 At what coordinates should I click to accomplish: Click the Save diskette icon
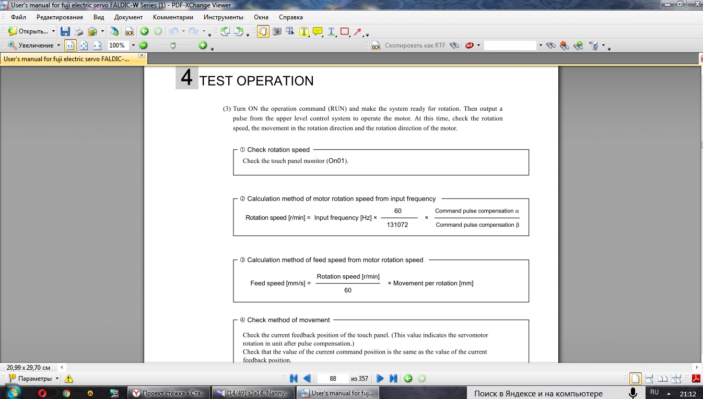click(x=65, y=31)
